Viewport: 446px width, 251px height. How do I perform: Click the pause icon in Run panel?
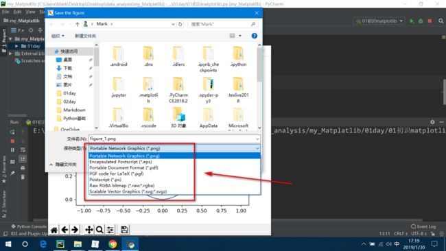[12, 150]
